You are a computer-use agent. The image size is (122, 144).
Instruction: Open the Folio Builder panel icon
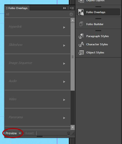point(81,24)
